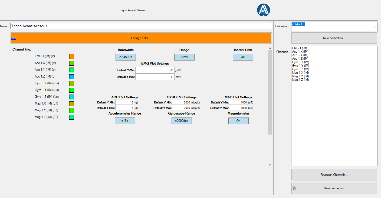Image resolution: width=381 pixels, height=198 pixels.
Task: Open Reassign Channels... dialog
Action: [x=334, y=175]
